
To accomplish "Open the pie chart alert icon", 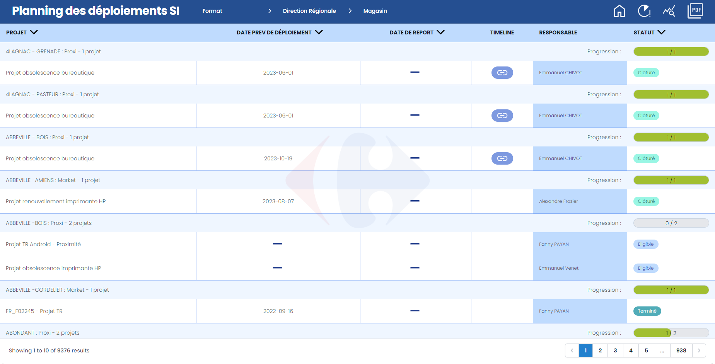I will click(644, 11).
